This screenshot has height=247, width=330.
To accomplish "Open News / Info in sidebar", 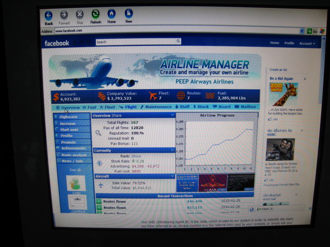I will click(x=74, y=161).
